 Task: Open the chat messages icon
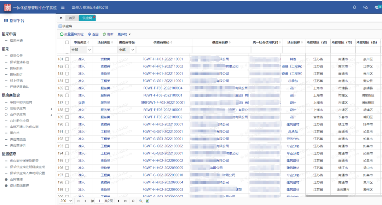(x=365, y=7)
